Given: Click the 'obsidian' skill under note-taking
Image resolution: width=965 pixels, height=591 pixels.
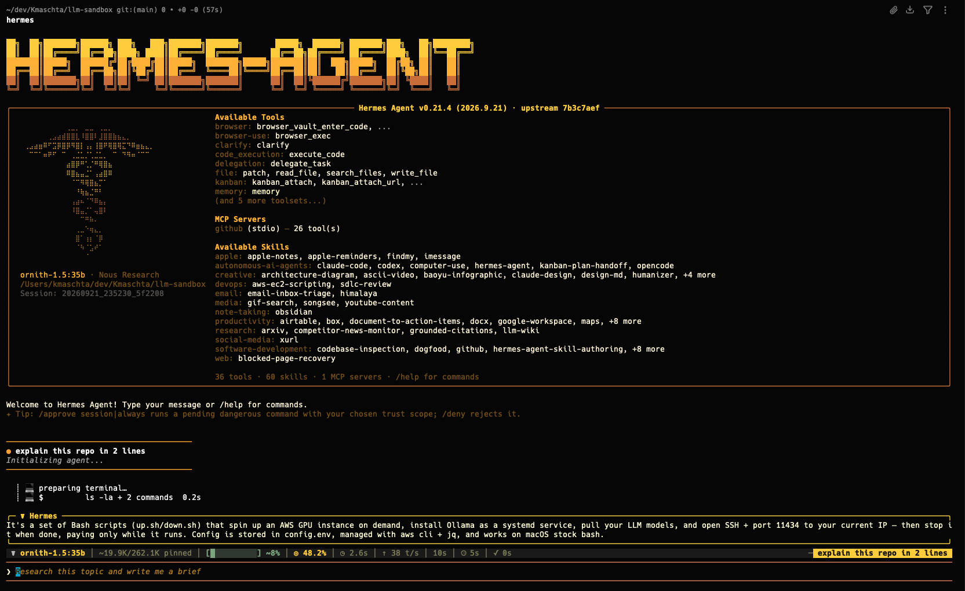Looking at the screenshot, I should coord(294,312).
